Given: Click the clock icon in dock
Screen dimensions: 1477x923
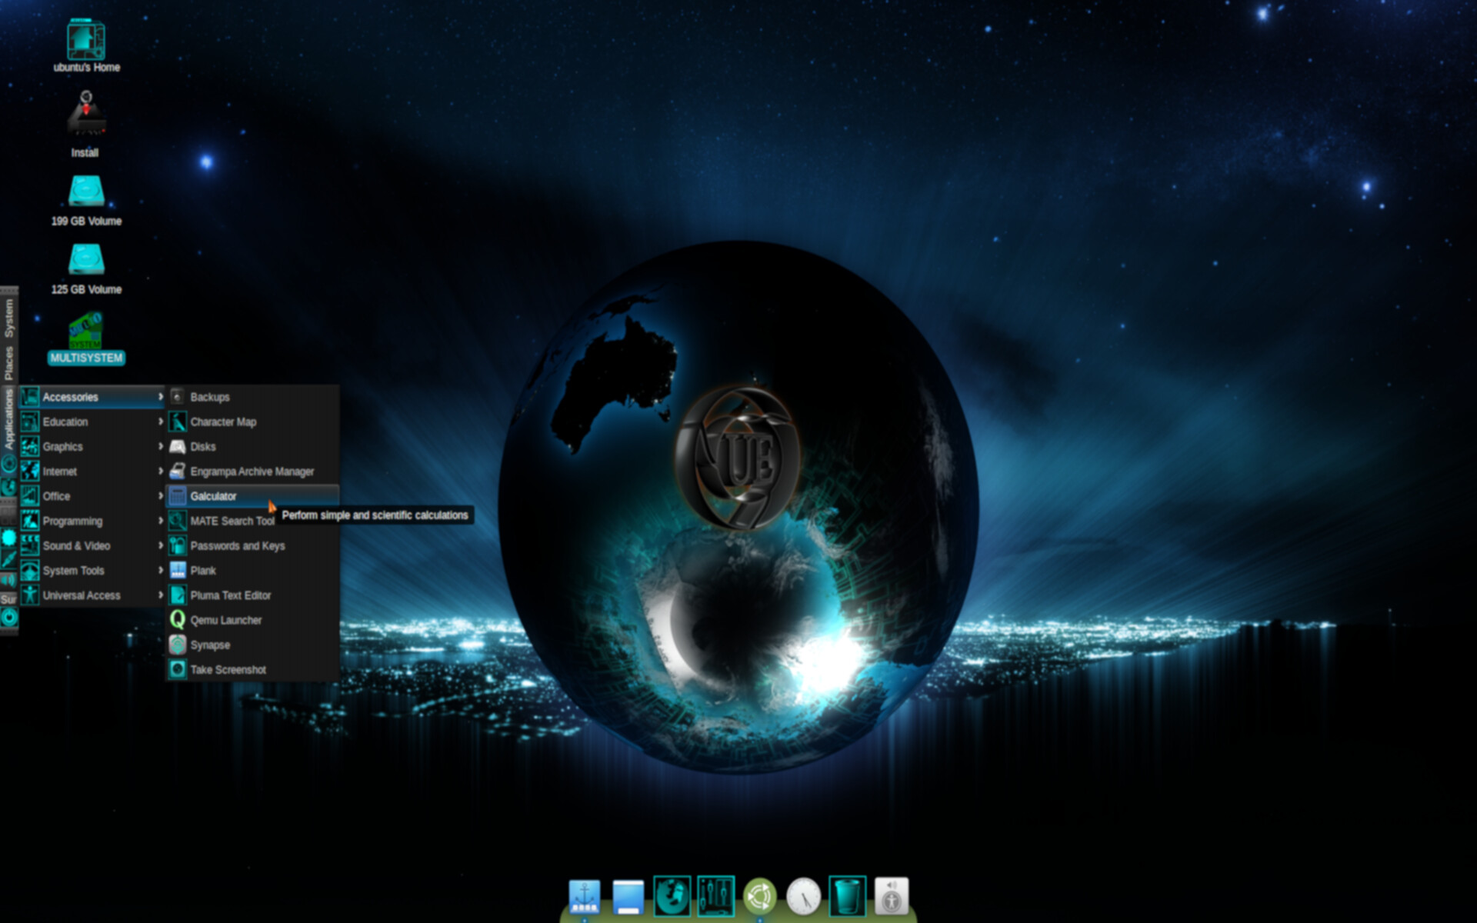Looking at the screenshot, I should [x=803, y=896].
